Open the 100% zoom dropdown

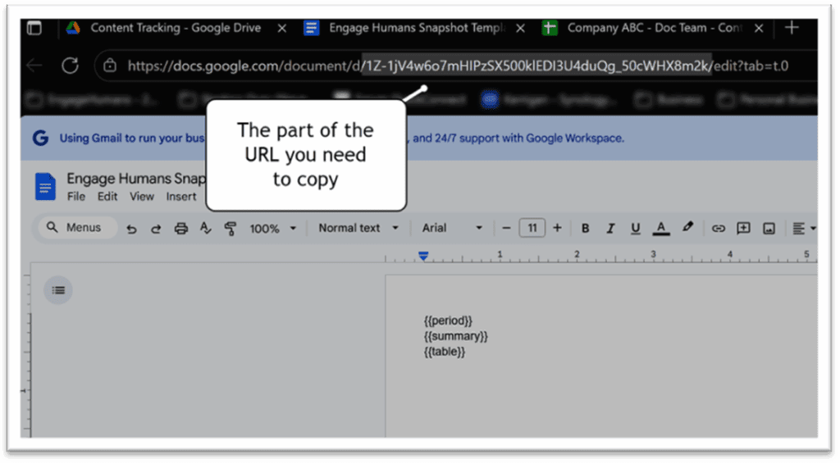tap(272, 229)
